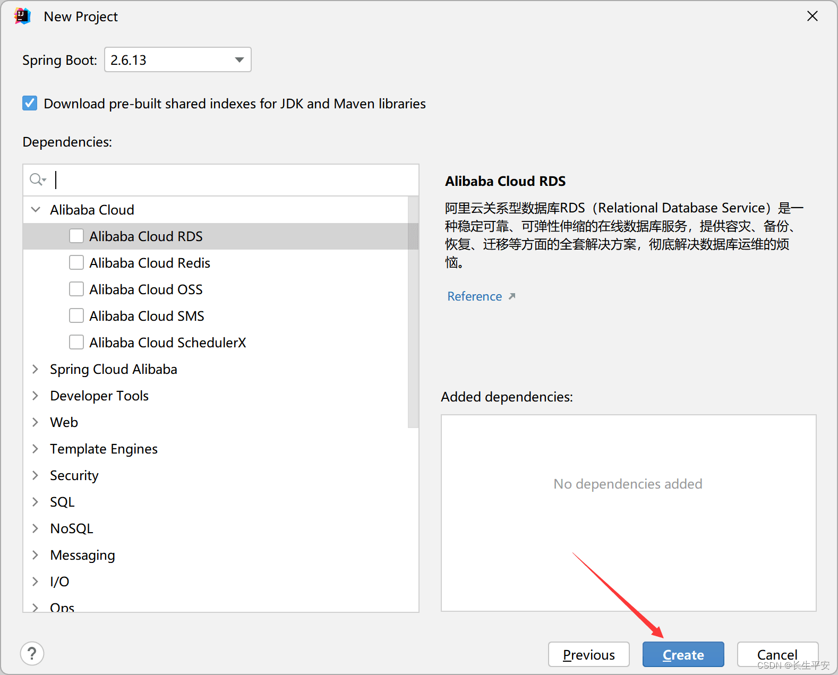Screen dimensions: 838x675
Task: Cancel the new project wizard
Action: [x=777, y=654]
